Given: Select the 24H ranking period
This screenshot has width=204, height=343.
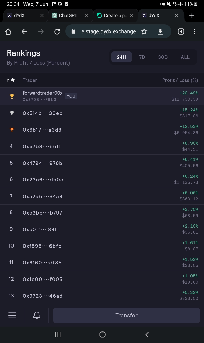Looking at the screenshot, I should [x=121, y=57].
